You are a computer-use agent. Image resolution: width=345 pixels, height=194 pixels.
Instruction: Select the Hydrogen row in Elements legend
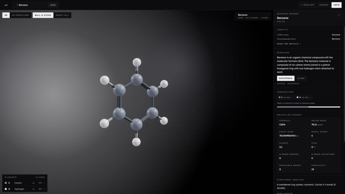coord(25,189)
